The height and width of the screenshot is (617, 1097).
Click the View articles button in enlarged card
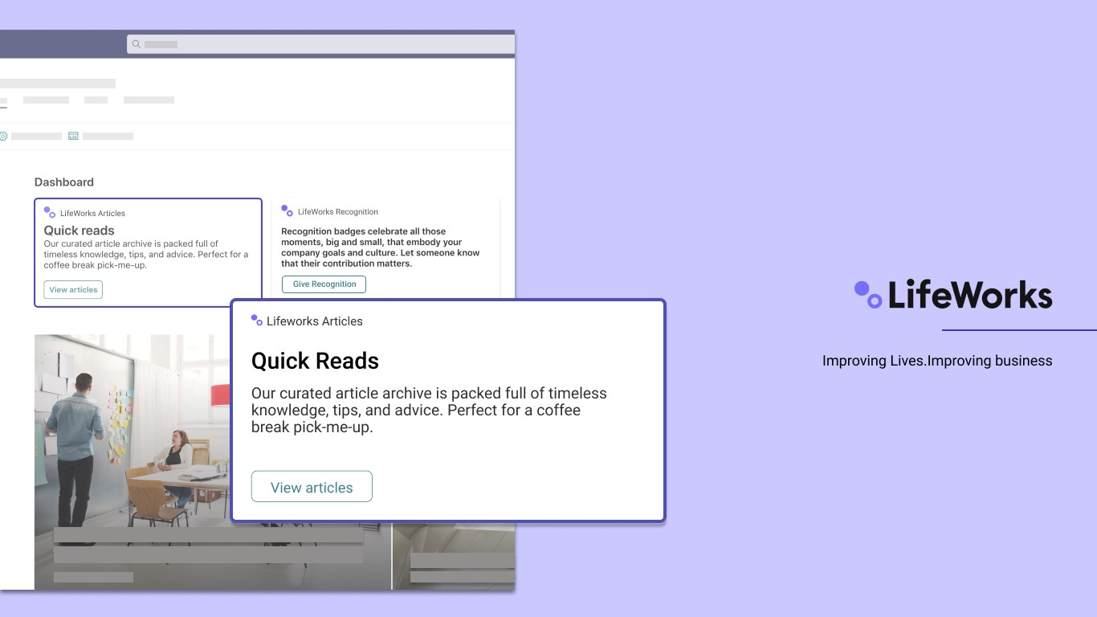(x=312, y=487)
